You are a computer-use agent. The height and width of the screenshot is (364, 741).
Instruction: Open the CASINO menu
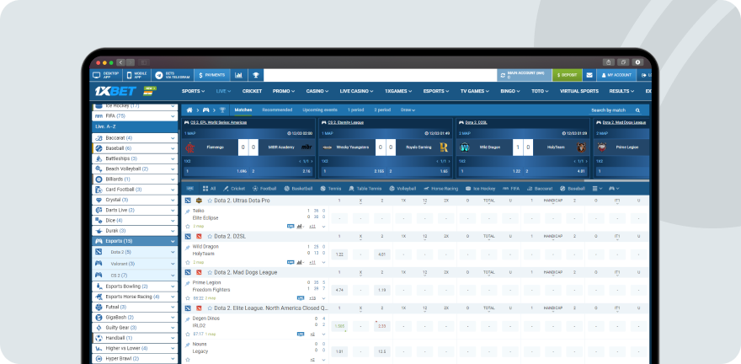tap(317, 91)
